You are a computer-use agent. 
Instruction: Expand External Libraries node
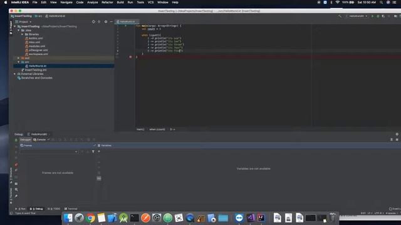tap(15, 74)
